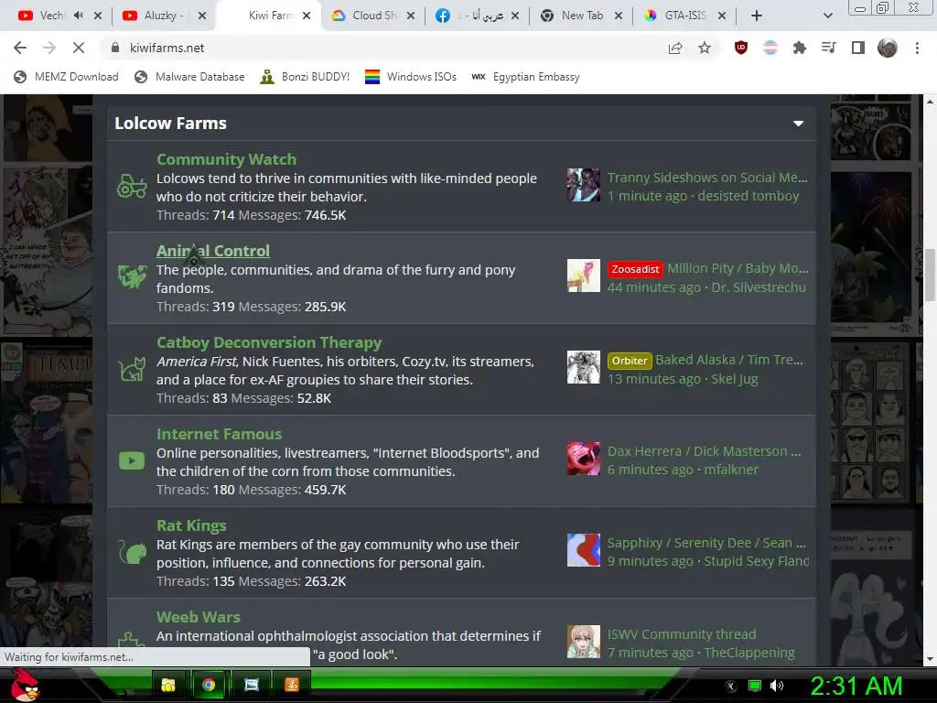Open user profile mfalkner
The height and width of the screenshot is (703, 937).
click(731, 470)
